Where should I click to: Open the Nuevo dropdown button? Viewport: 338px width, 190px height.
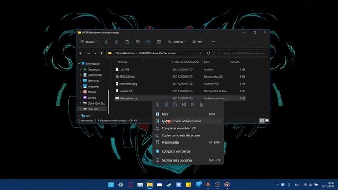pyautogui.click(x=89, y=42)
